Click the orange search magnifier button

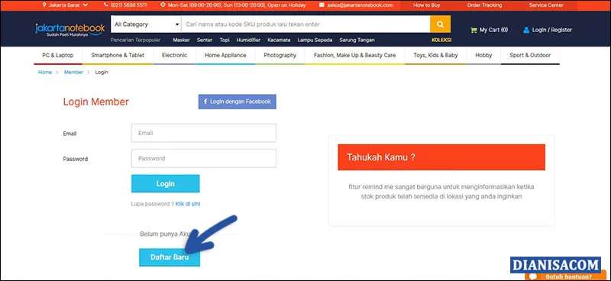(x=441, y=24)
